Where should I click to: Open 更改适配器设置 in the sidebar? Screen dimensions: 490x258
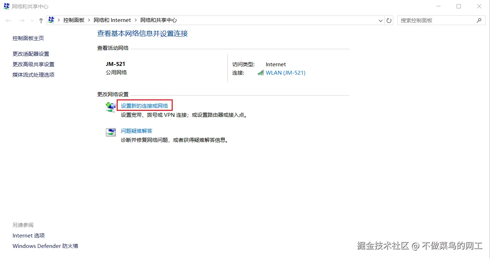[x=31, y=54]
